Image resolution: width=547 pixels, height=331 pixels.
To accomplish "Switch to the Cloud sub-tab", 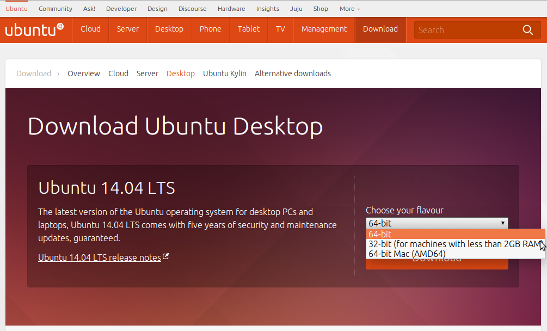I will (x=118, y=73).
